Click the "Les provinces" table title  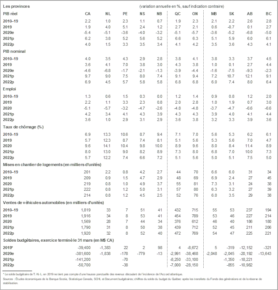[x=16, y=6]
